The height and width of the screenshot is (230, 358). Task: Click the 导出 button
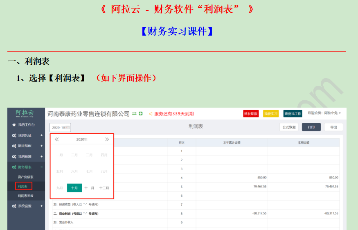pyautogui.click(x=333, y=127)
